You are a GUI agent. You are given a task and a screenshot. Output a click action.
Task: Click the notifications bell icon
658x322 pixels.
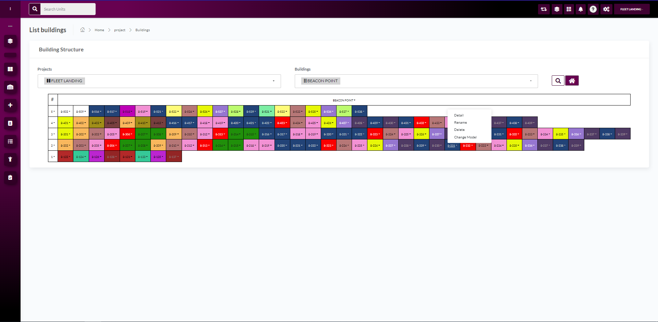pos(581,9)
